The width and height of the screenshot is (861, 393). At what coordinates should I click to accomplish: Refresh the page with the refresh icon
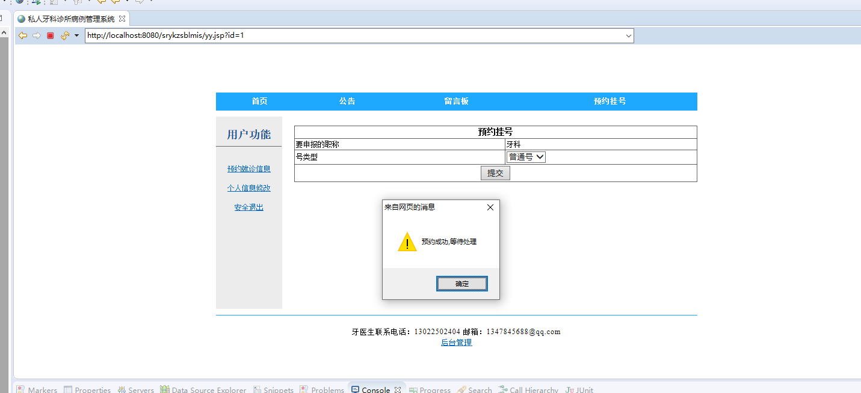(x=64, y=35)
